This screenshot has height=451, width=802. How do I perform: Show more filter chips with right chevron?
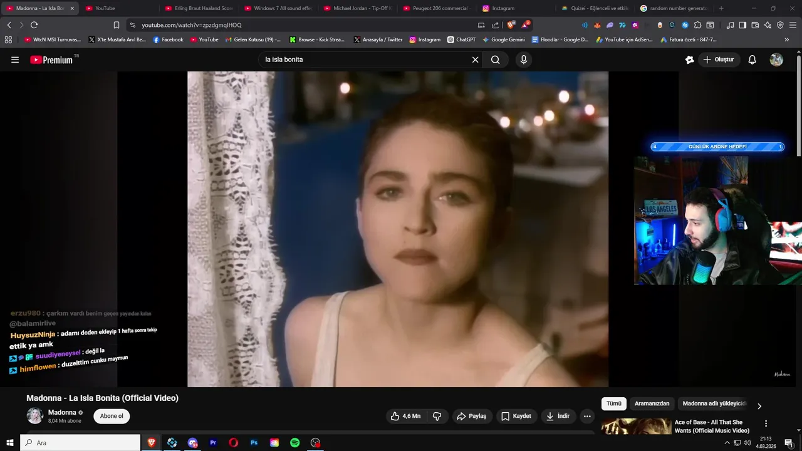[x=759, y=406]
